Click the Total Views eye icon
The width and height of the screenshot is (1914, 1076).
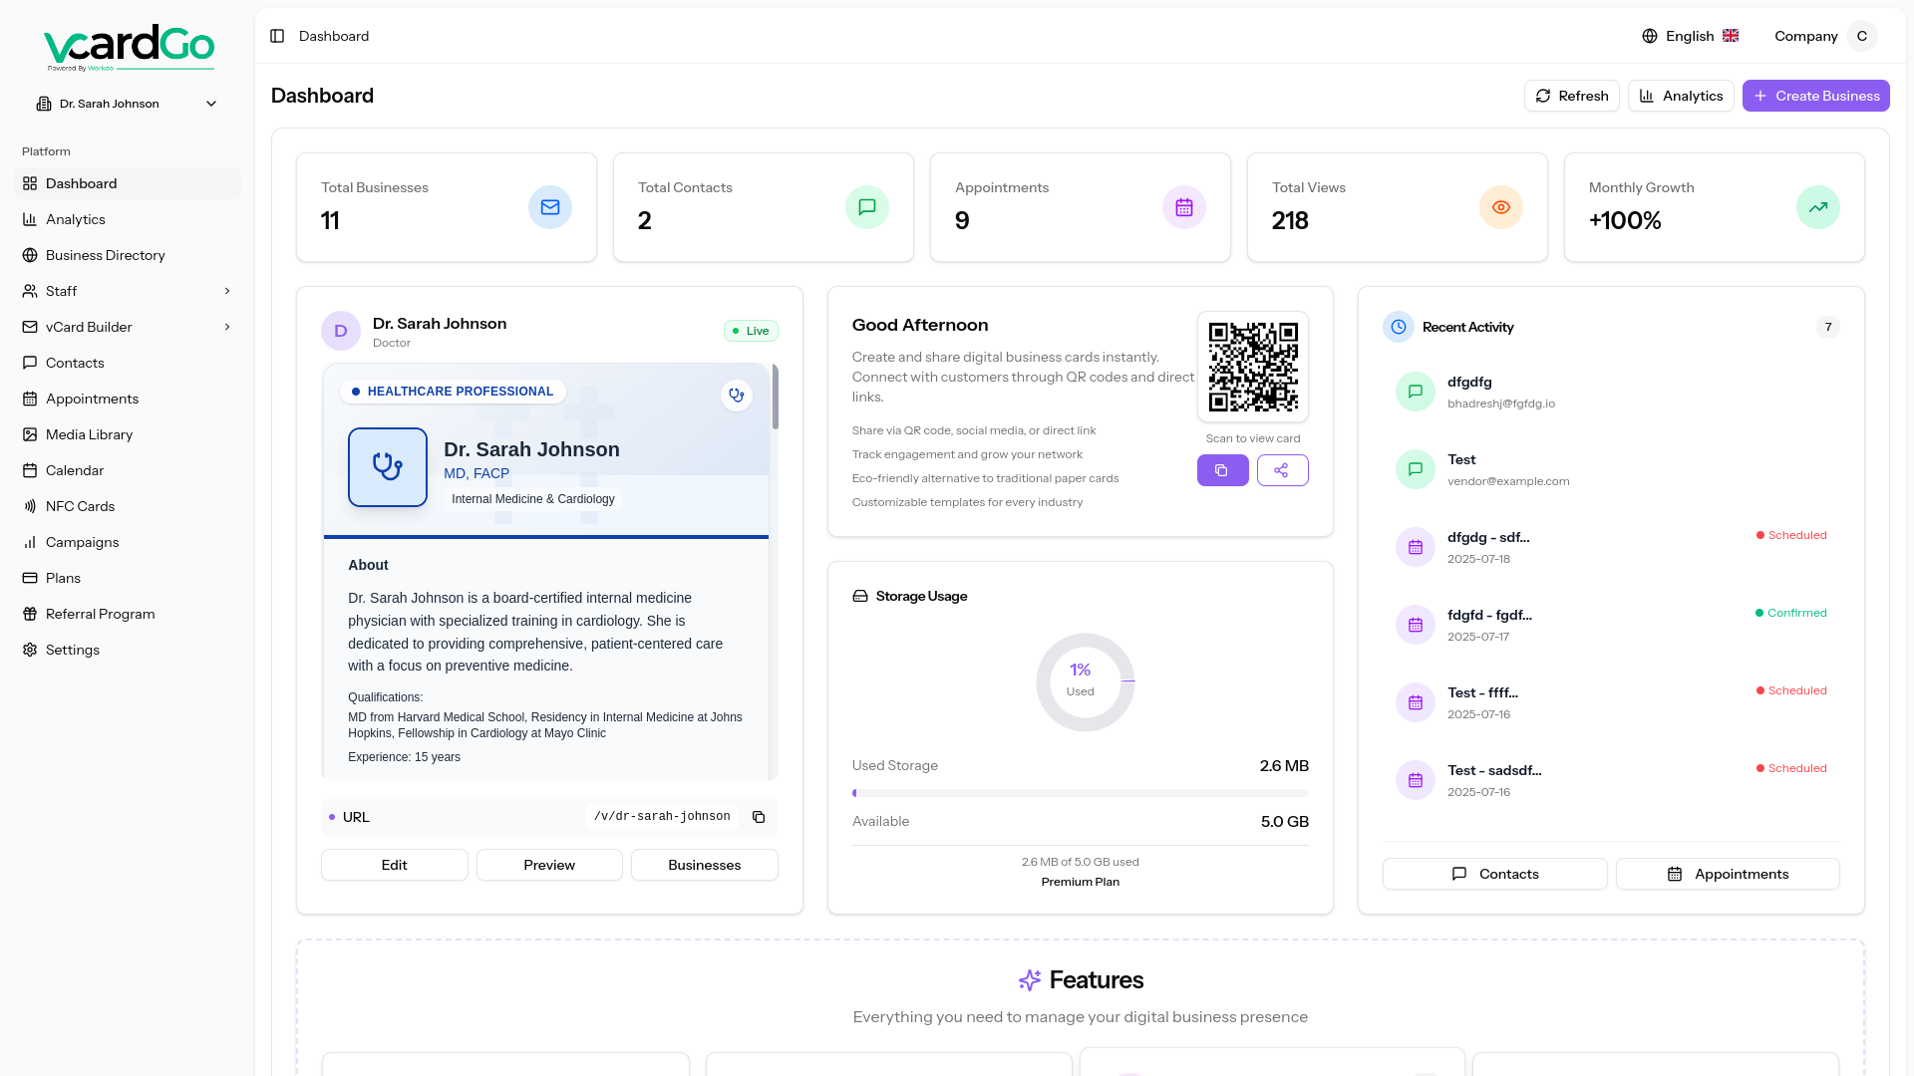point(1500,207)
